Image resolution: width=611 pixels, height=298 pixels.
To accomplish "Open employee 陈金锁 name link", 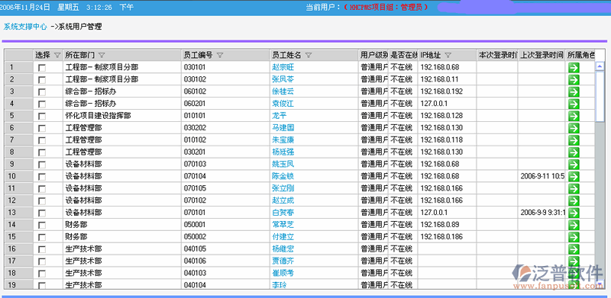I will [x=283, y=176].
